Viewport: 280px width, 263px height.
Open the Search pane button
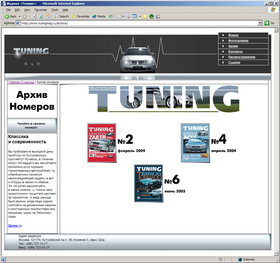click(x=61, y=16)
